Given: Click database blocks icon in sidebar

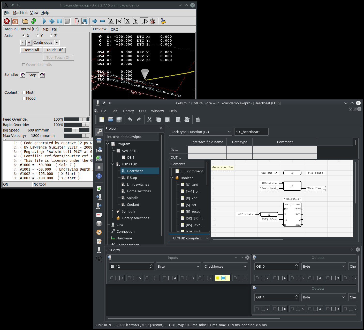Looking at the screenshot, I should tap(99, 223).
